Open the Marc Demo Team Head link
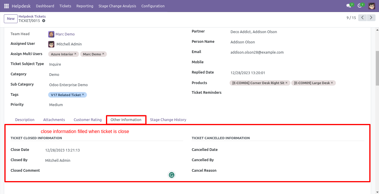The image size is (379, 194). click(x=65, y=34)
